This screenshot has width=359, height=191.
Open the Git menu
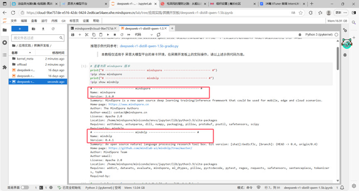[63, 20]
